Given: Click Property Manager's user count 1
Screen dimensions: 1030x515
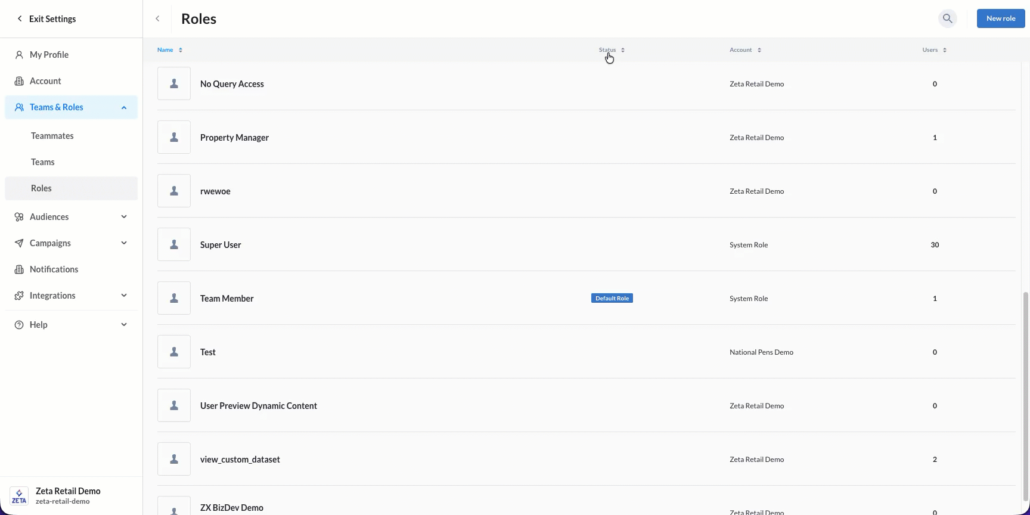Looking at the screenshot, I should click(x=935, y=138).
